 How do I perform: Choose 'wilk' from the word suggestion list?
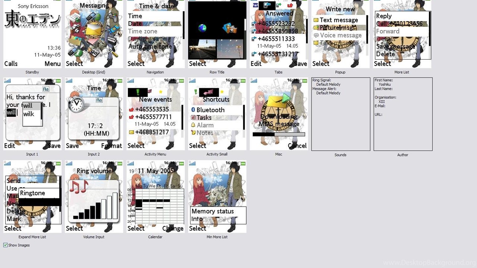tap(29, 114)
